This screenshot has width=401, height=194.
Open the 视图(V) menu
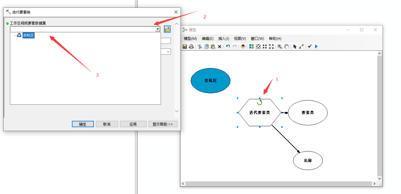tap(240, 39)
